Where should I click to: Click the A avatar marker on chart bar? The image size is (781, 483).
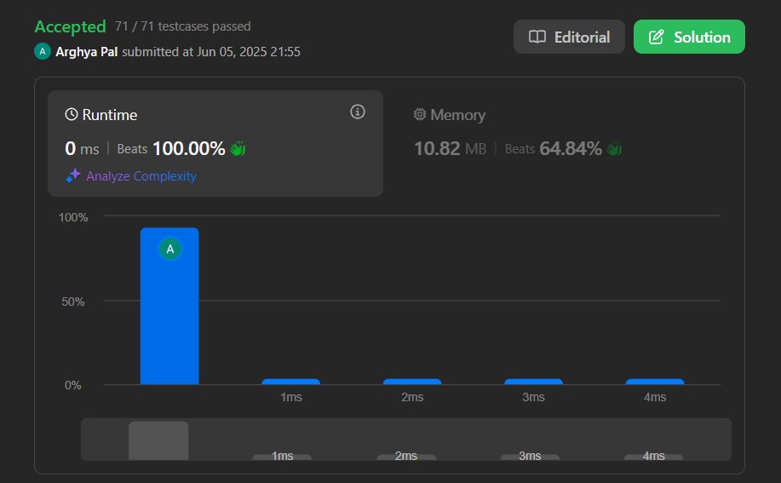(x=169, y=249)
